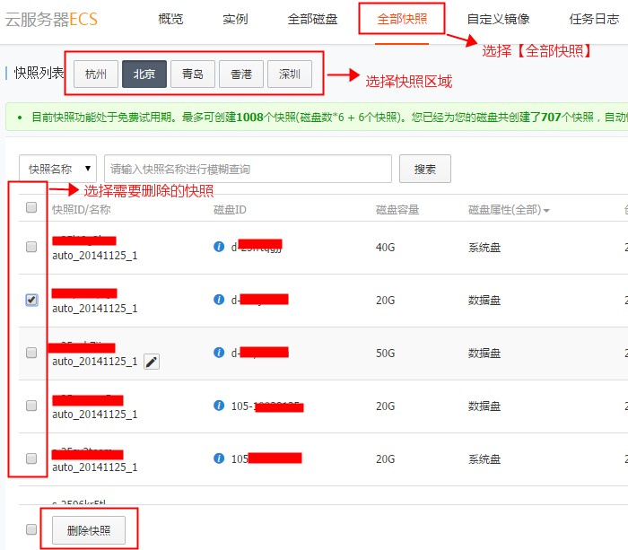The width and height of the screenshot is (628, 550).
Task: Open the 实例 tab
Action: click(x=235, y=19)
